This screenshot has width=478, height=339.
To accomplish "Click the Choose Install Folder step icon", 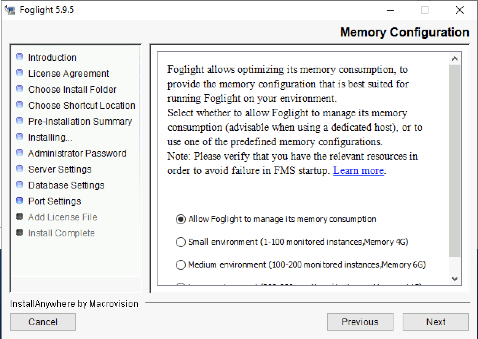I will pos(19,88).
